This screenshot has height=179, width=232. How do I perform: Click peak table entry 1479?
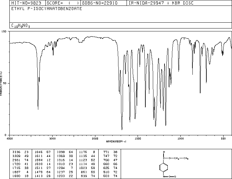click(x=39, y=172)
